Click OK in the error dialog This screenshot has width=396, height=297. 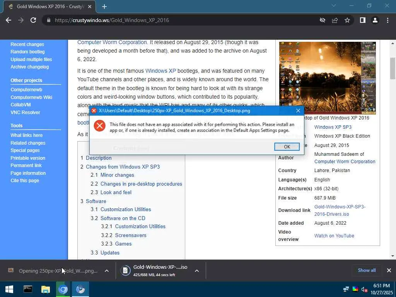(x=287, y=147)
